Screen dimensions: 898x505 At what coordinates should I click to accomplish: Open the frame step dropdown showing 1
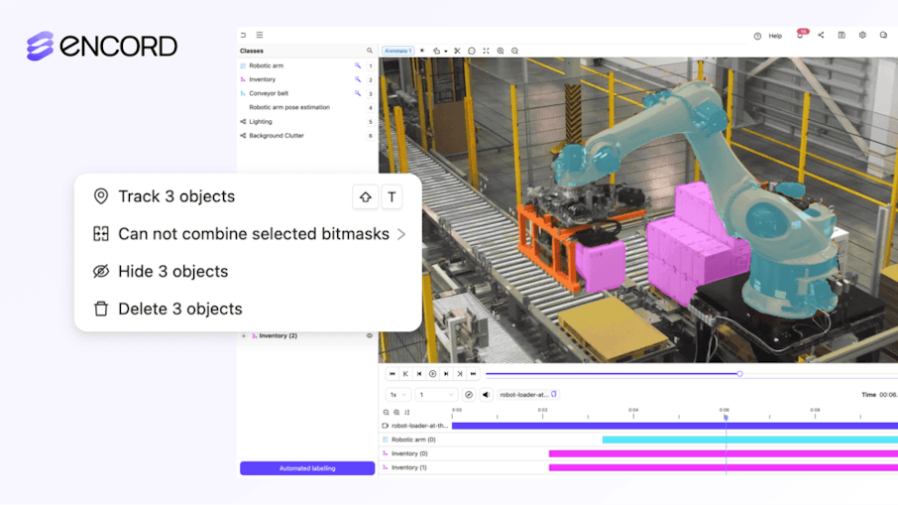pyautogui.click(x=436, y=395)
